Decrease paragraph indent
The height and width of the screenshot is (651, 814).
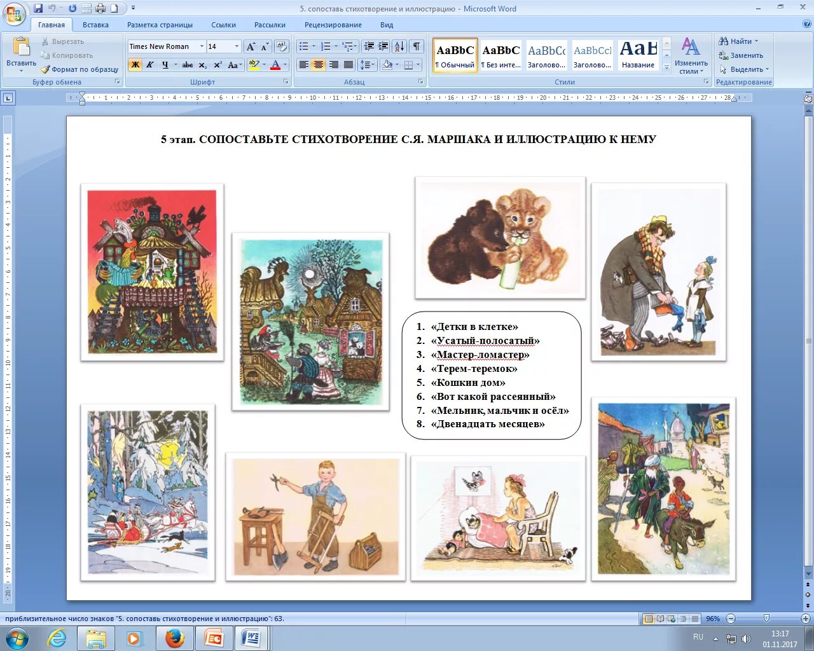click(x=369, y=46)
